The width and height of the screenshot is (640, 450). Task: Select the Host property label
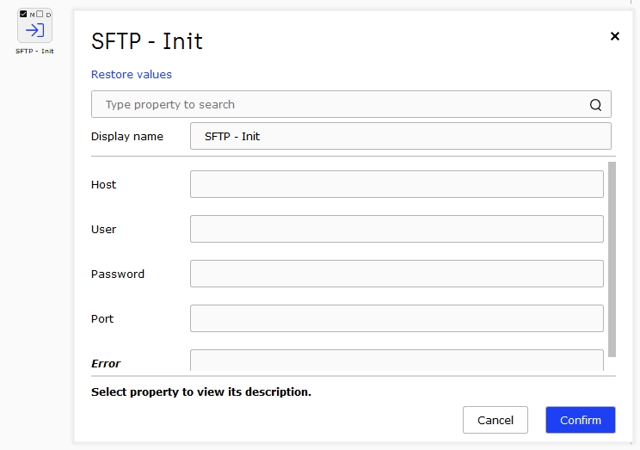click(104, 185)
